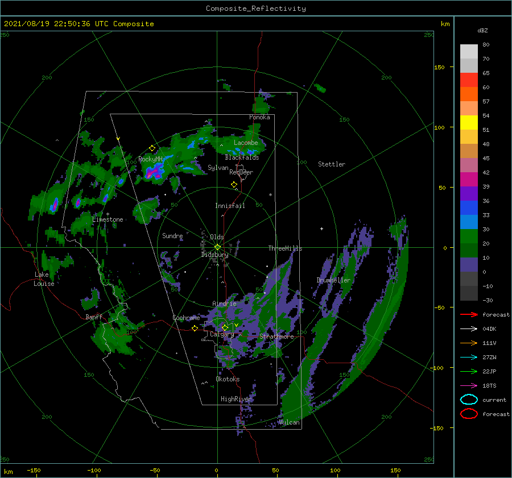The height and width of the screenshot is (478, 512).
Task: Click the 2021/08/19 22:50:36 UTC timestamp
Action: (x=79, y=24)
